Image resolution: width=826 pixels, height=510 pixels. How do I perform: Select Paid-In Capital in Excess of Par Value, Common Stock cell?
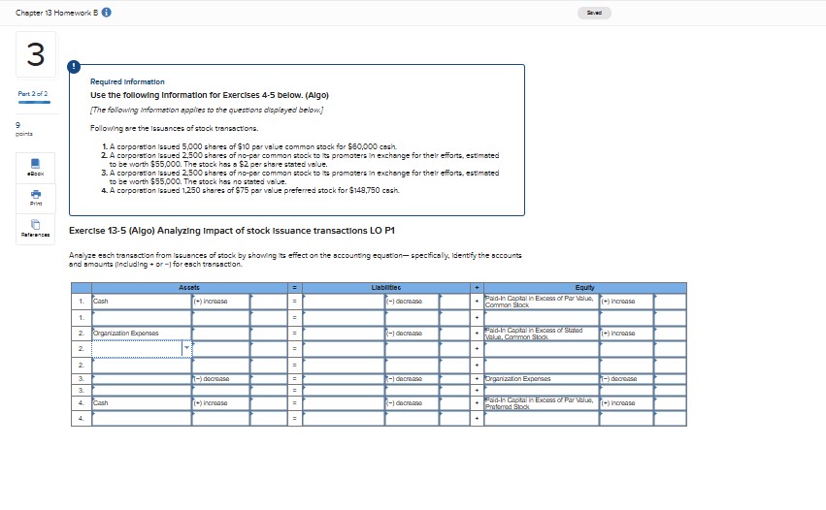click(542, 302)
